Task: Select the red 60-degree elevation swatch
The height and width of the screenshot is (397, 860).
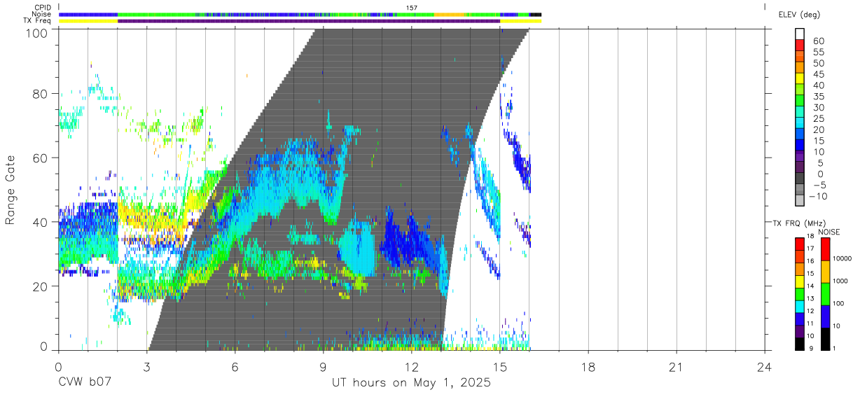Action: [800, 45]
